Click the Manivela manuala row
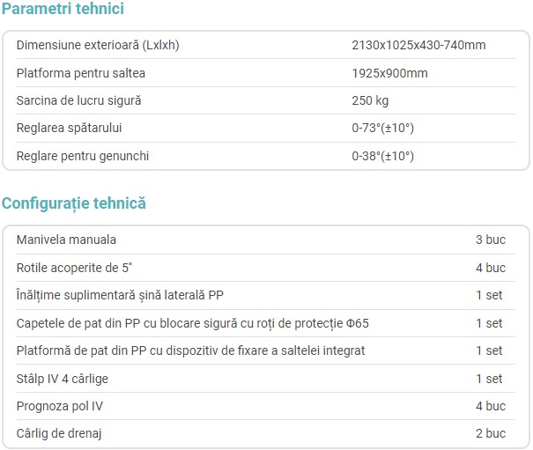Image resolution: width=533 pixels, height=450 pixels. pos(266,240)
